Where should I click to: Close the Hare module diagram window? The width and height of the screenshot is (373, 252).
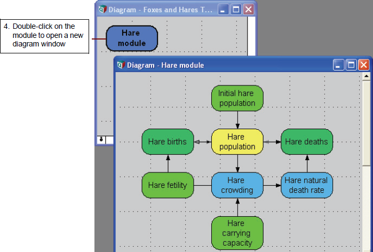coord(364,65)
